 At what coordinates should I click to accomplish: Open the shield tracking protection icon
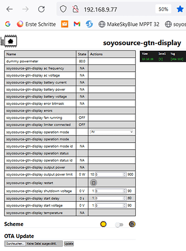pos(63,9)
